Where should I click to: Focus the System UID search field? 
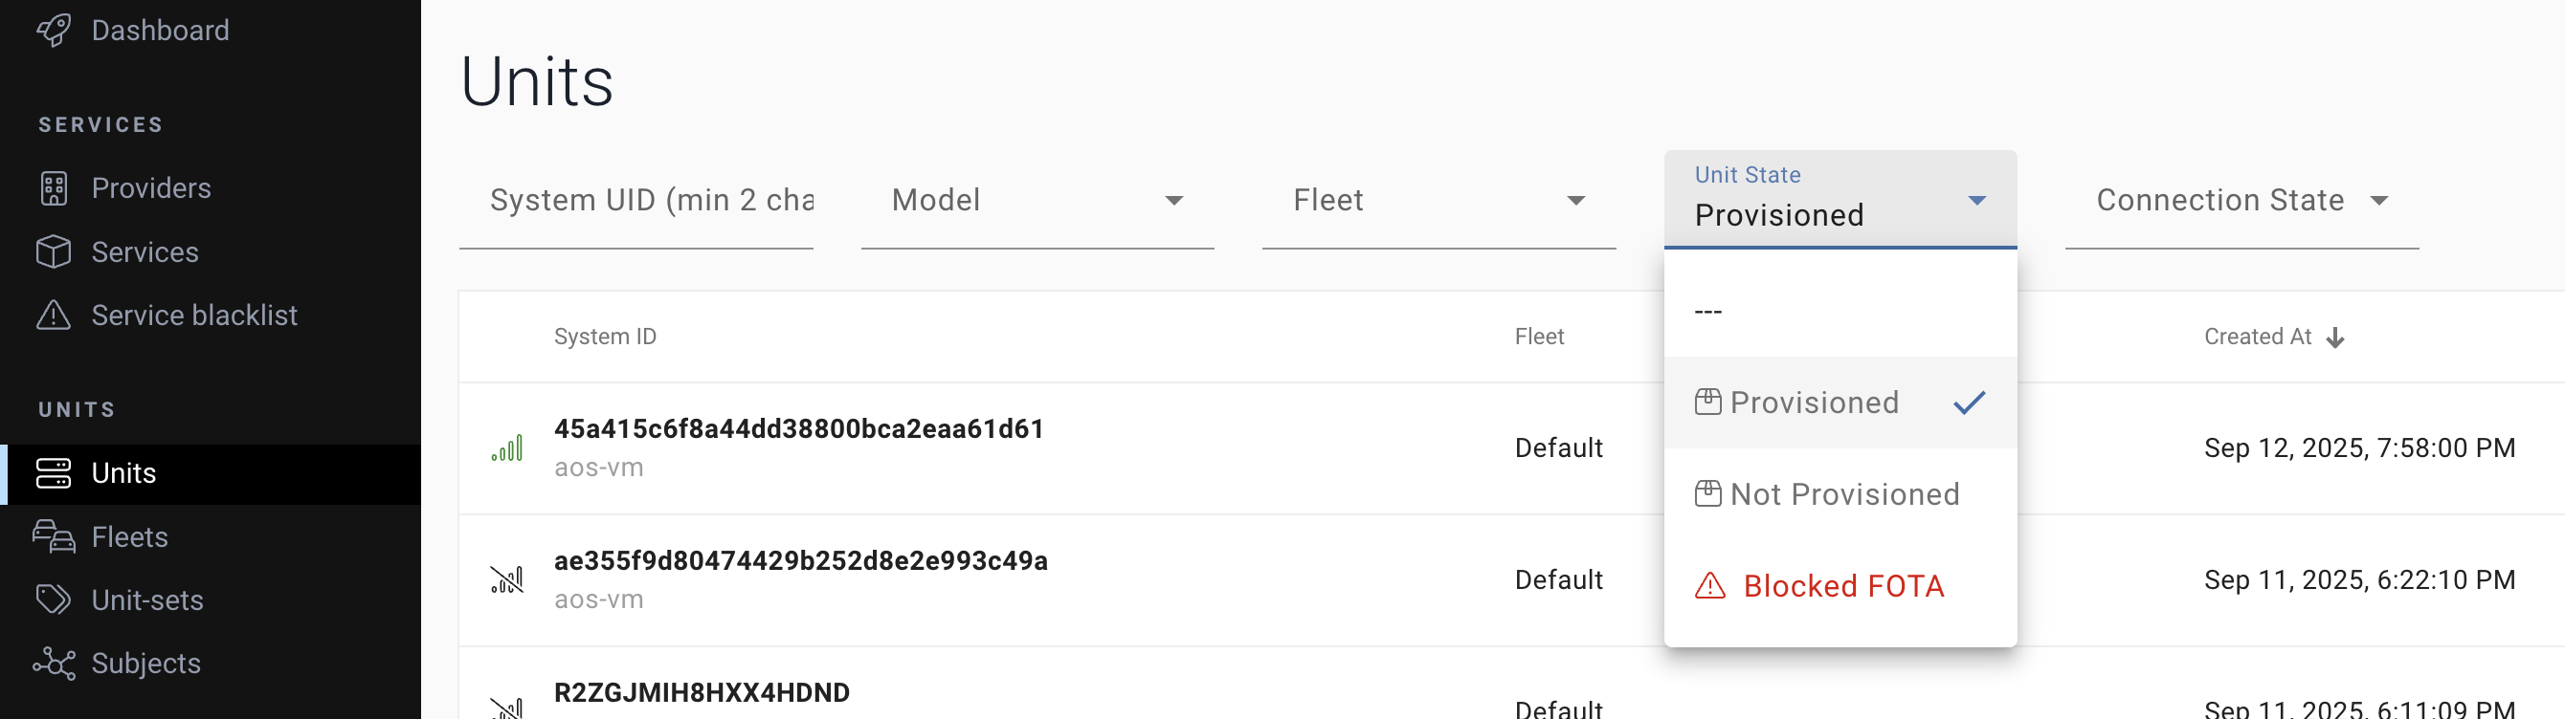651,201
